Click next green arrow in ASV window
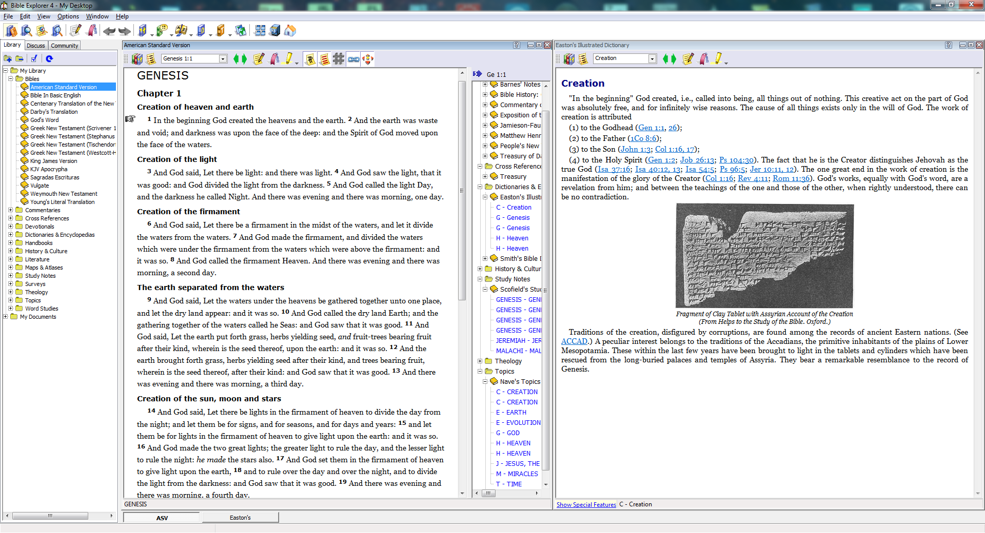985x533 pixels. coord(244,59)
